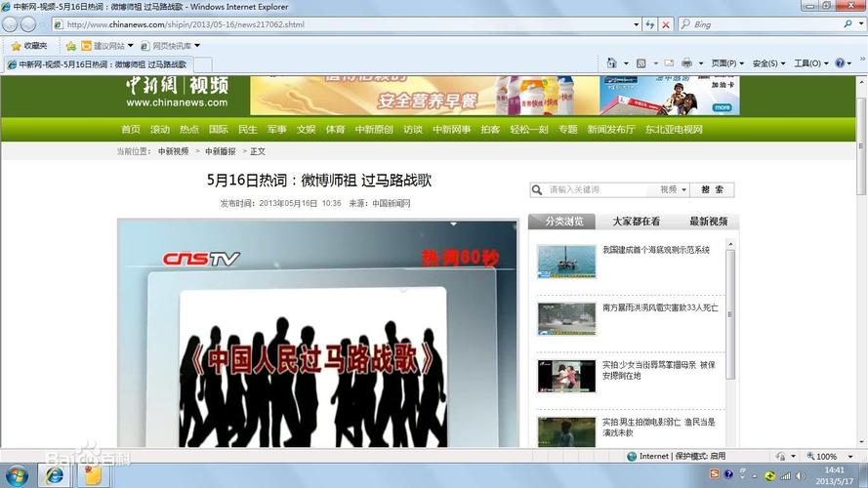The width and height of the screenshot is (868, 488).
Task: Go to 首页 in navigation bar
Action: coord(131,130)
